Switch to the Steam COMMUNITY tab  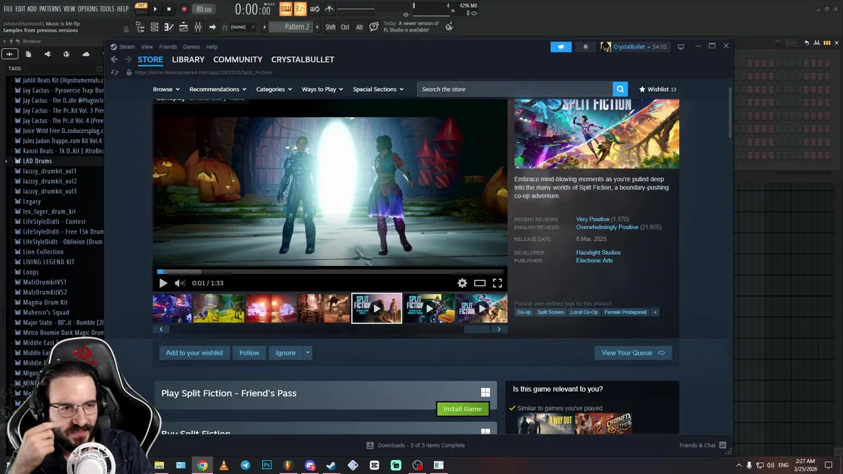pos(238,59)
